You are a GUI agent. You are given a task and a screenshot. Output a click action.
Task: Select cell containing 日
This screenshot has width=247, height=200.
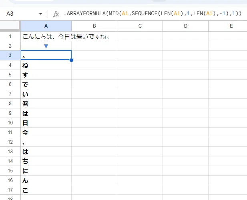[x=46, y=122]
